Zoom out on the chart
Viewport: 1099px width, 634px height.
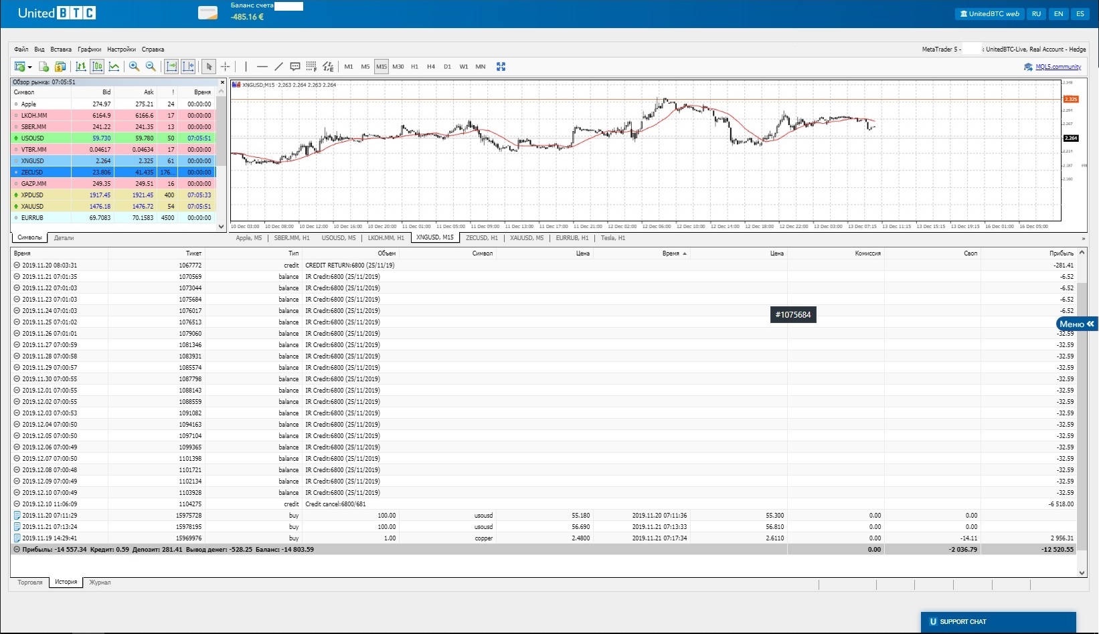151,66
